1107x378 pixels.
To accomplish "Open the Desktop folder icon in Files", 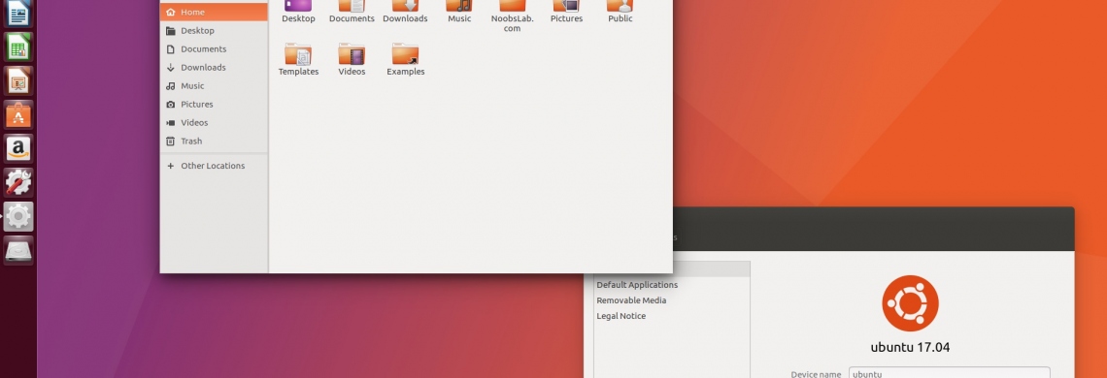I will pos(299,7).
